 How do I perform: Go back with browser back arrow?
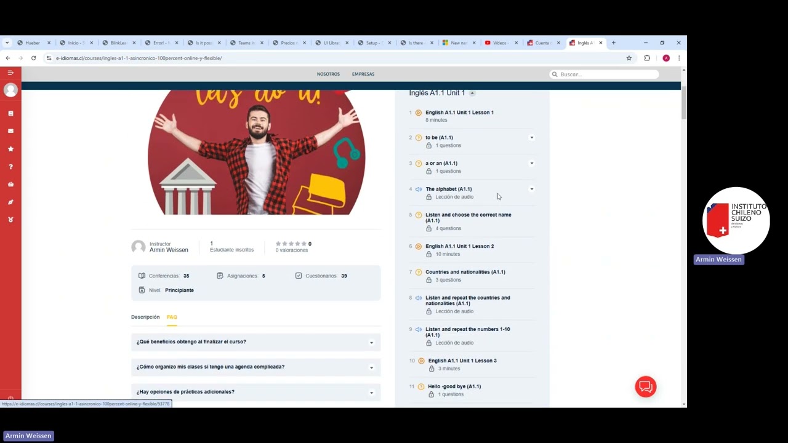point(8,58)
